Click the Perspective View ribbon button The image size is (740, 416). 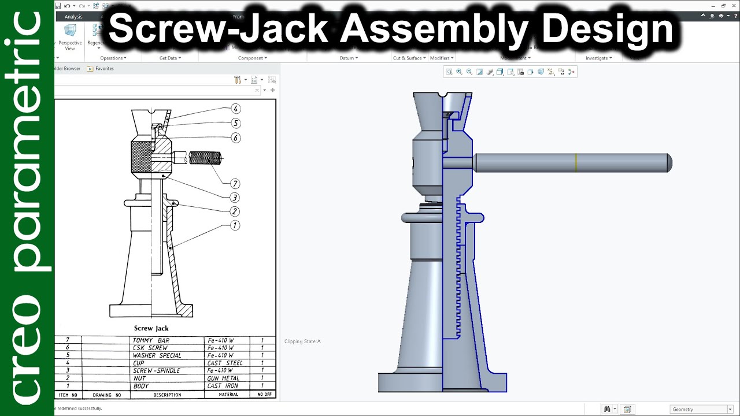pos(70,38)
